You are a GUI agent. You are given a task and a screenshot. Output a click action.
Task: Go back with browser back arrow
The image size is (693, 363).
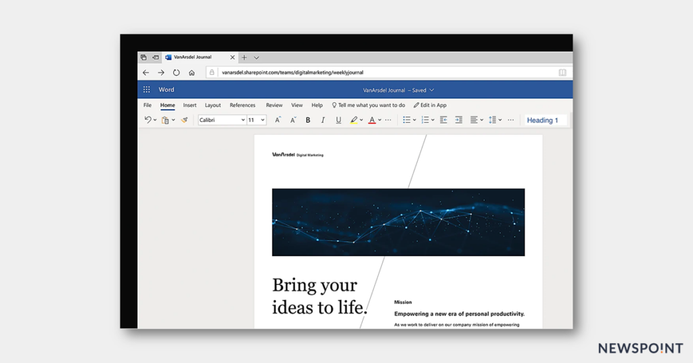[x=146, y=72]
